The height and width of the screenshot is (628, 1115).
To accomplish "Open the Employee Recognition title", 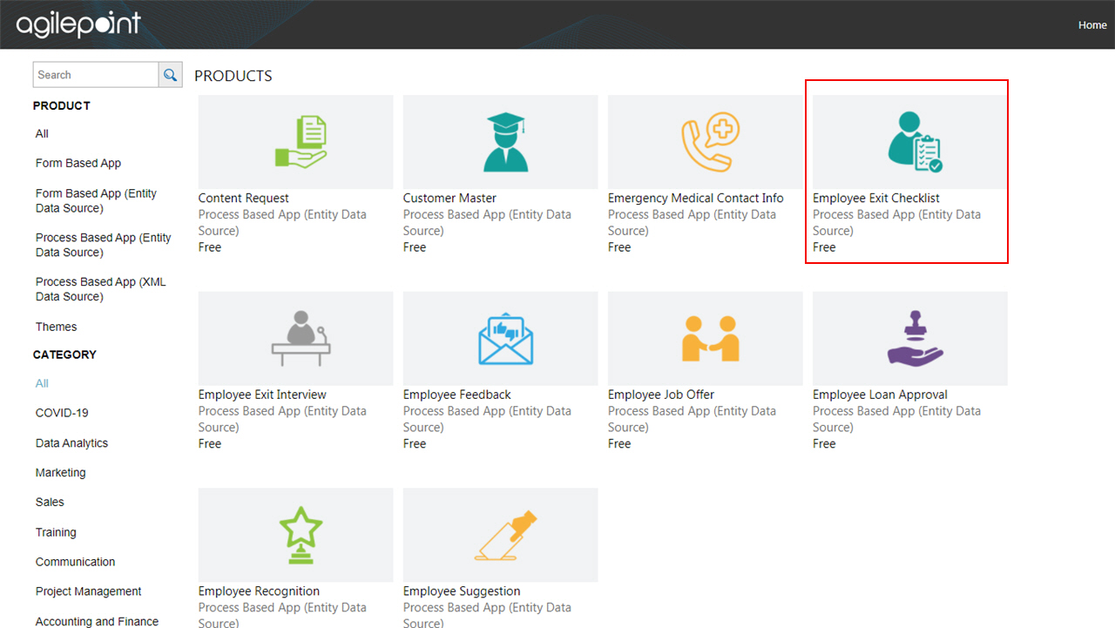I will [x=259, y=591].
